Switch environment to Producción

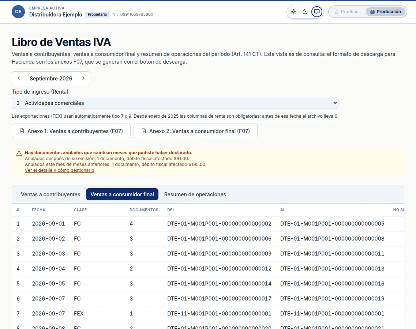tap(386, 12)
